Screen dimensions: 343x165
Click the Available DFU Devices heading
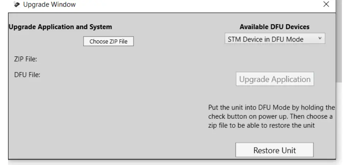pos(274,27)
